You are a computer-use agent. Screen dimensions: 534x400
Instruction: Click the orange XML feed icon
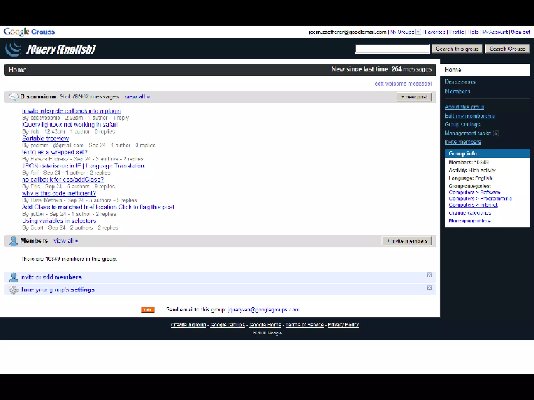pyautogui.click(x=147, y=310)
